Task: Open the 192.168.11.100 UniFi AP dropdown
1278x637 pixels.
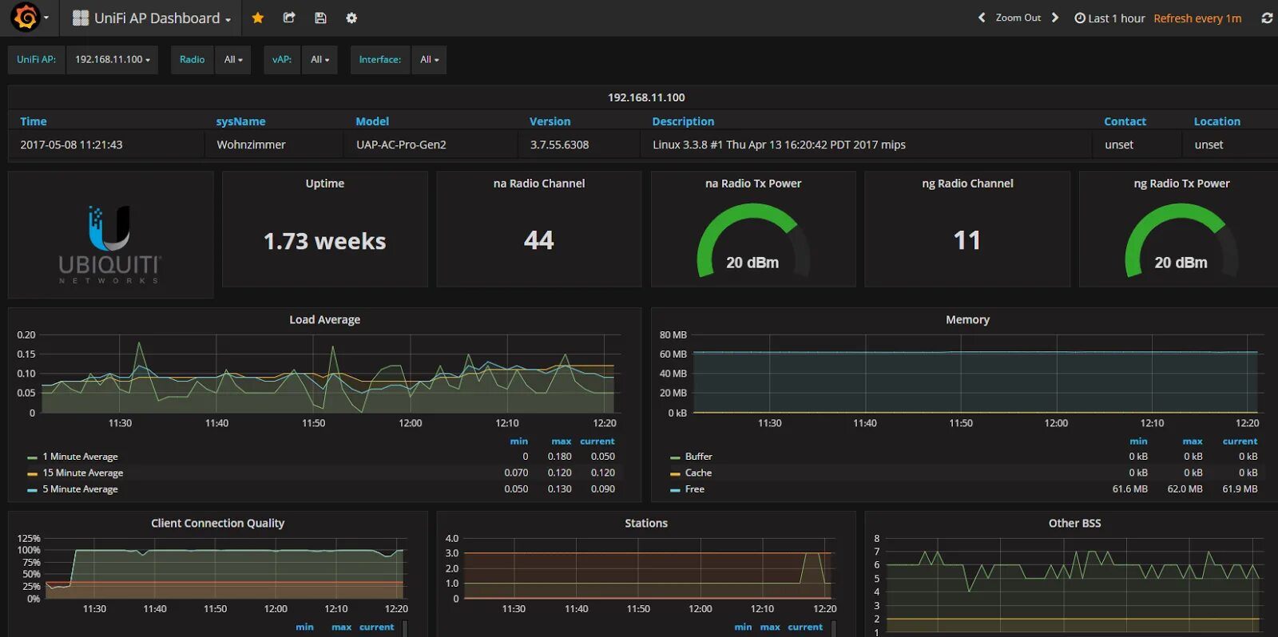Action: [113, 59]
